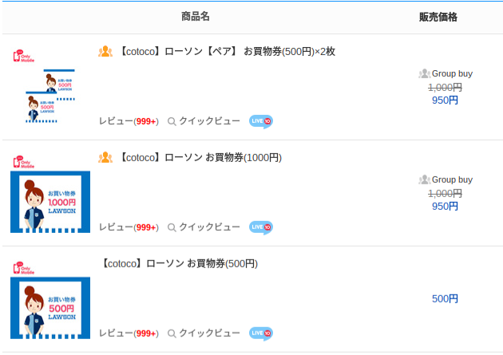Click the pair 500円 vouchers thumbnail

pyautogui.click(x=50, y=96)
